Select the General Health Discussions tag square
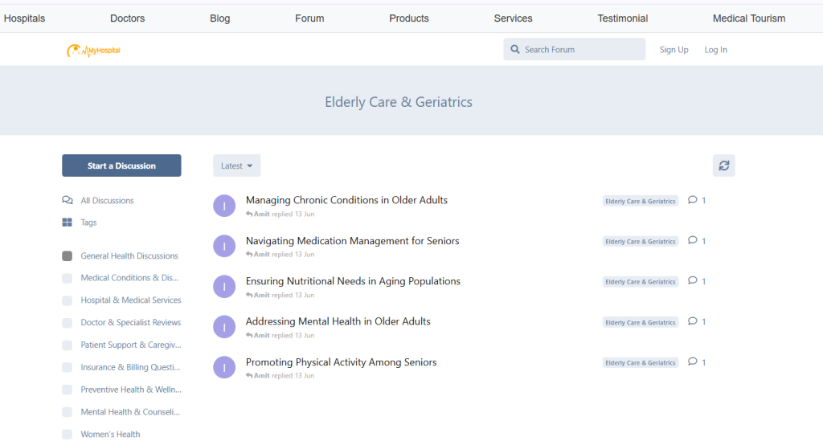Image resolution: width=823 pixels, height=445 pixels. pos(68,256)
